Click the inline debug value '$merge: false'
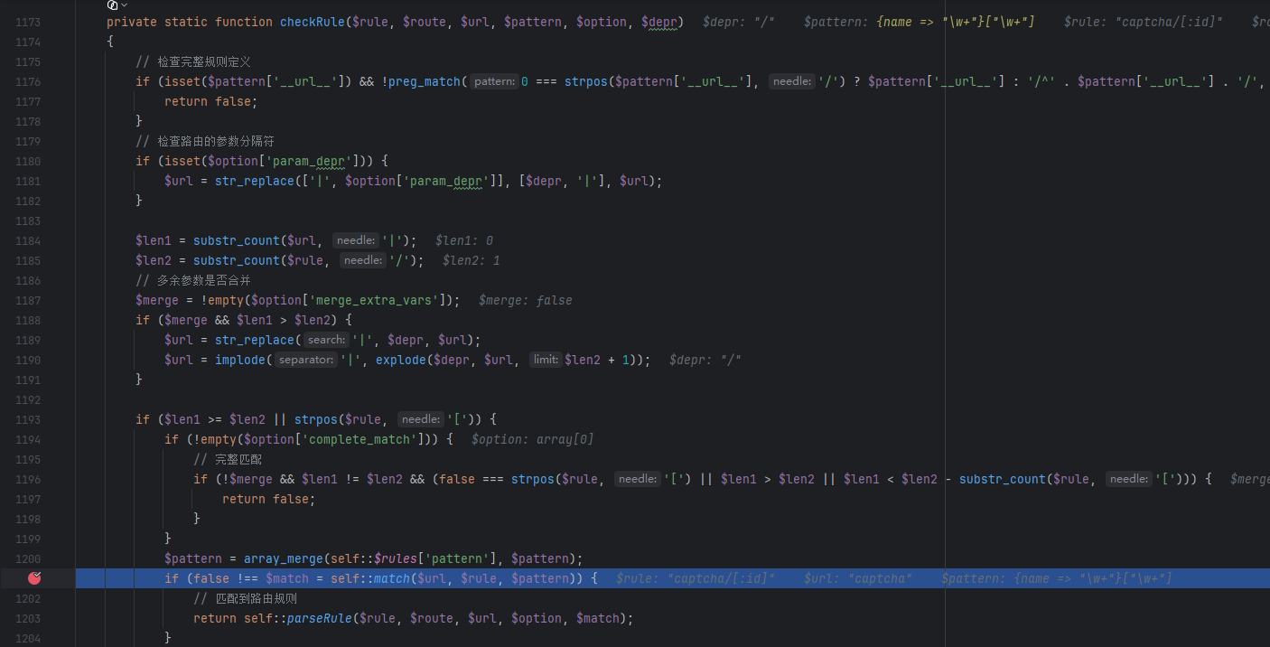 point(526,300)
